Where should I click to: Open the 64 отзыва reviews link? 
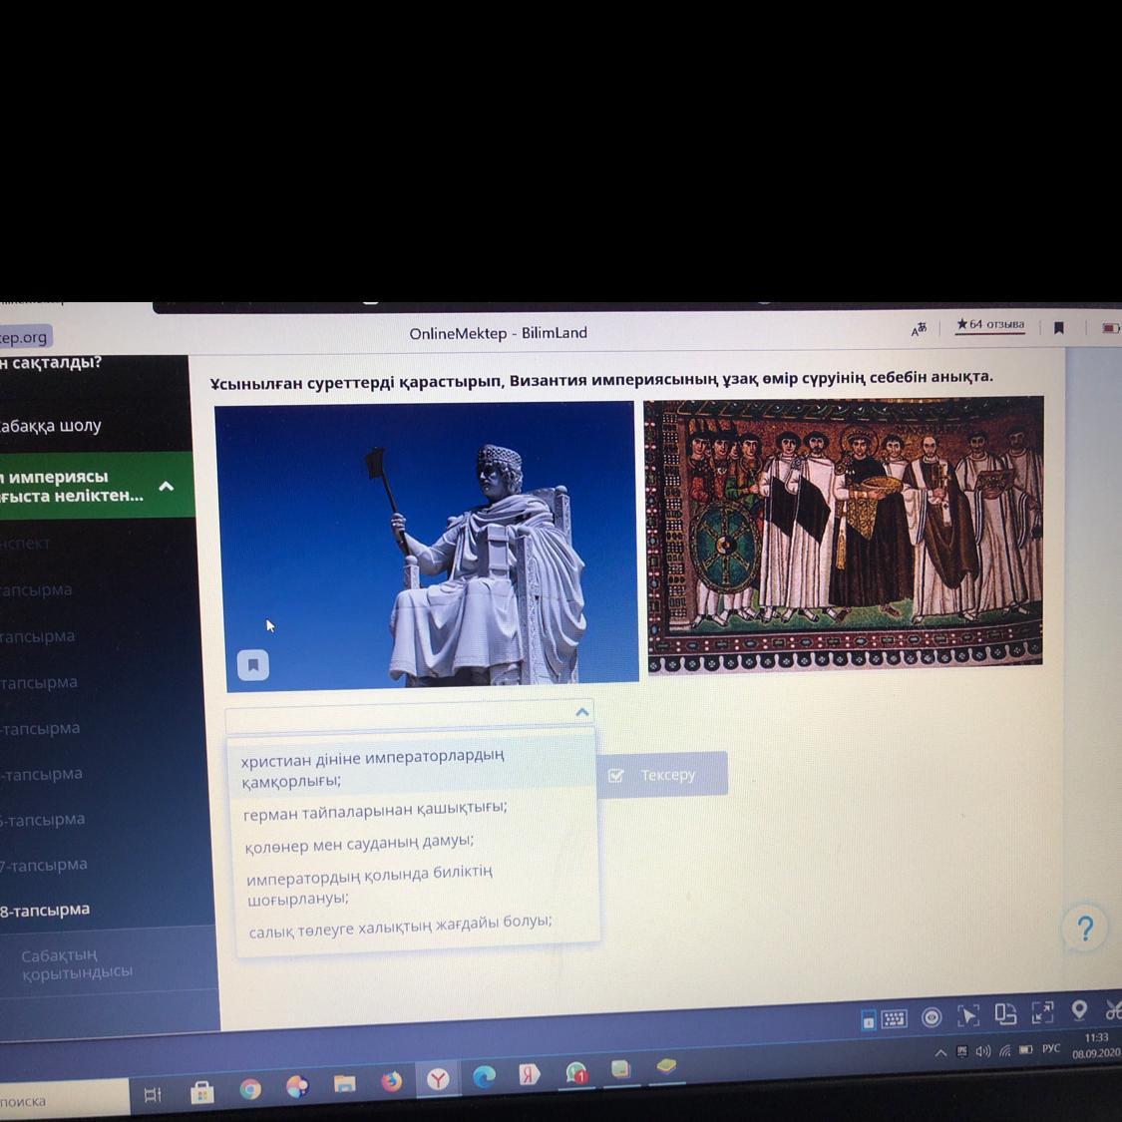tap(990, 325)
